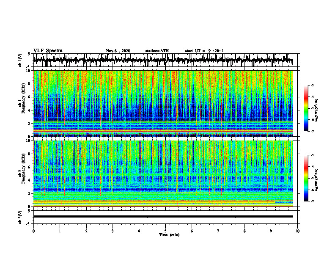Click the ch.1 frequency tick label "4"

pos(30,110)
